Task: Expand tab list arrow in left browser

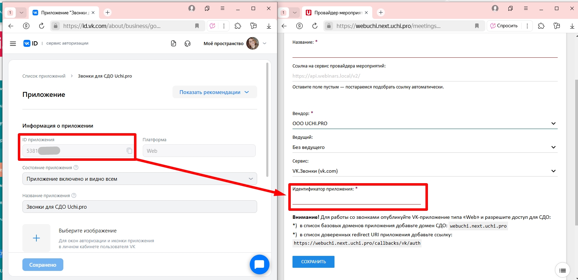Action: pyautogui.click(x=21, y=13)
